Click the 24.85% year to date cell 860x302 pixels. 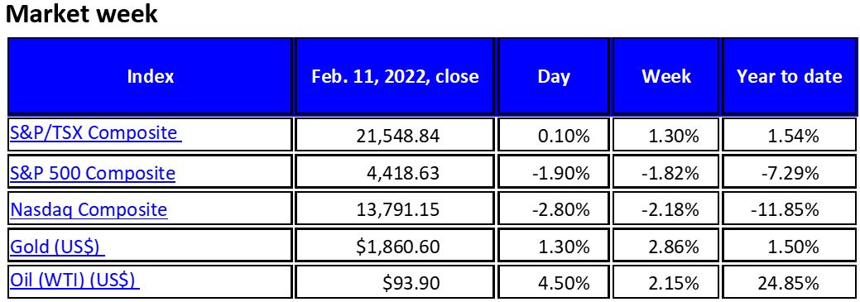(x=790, y=282)
